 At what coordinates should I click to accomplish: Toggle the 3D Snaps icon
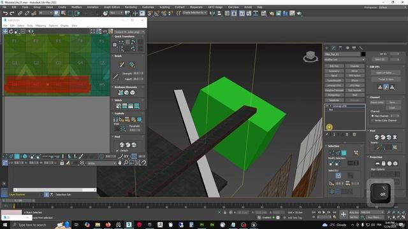150,13
